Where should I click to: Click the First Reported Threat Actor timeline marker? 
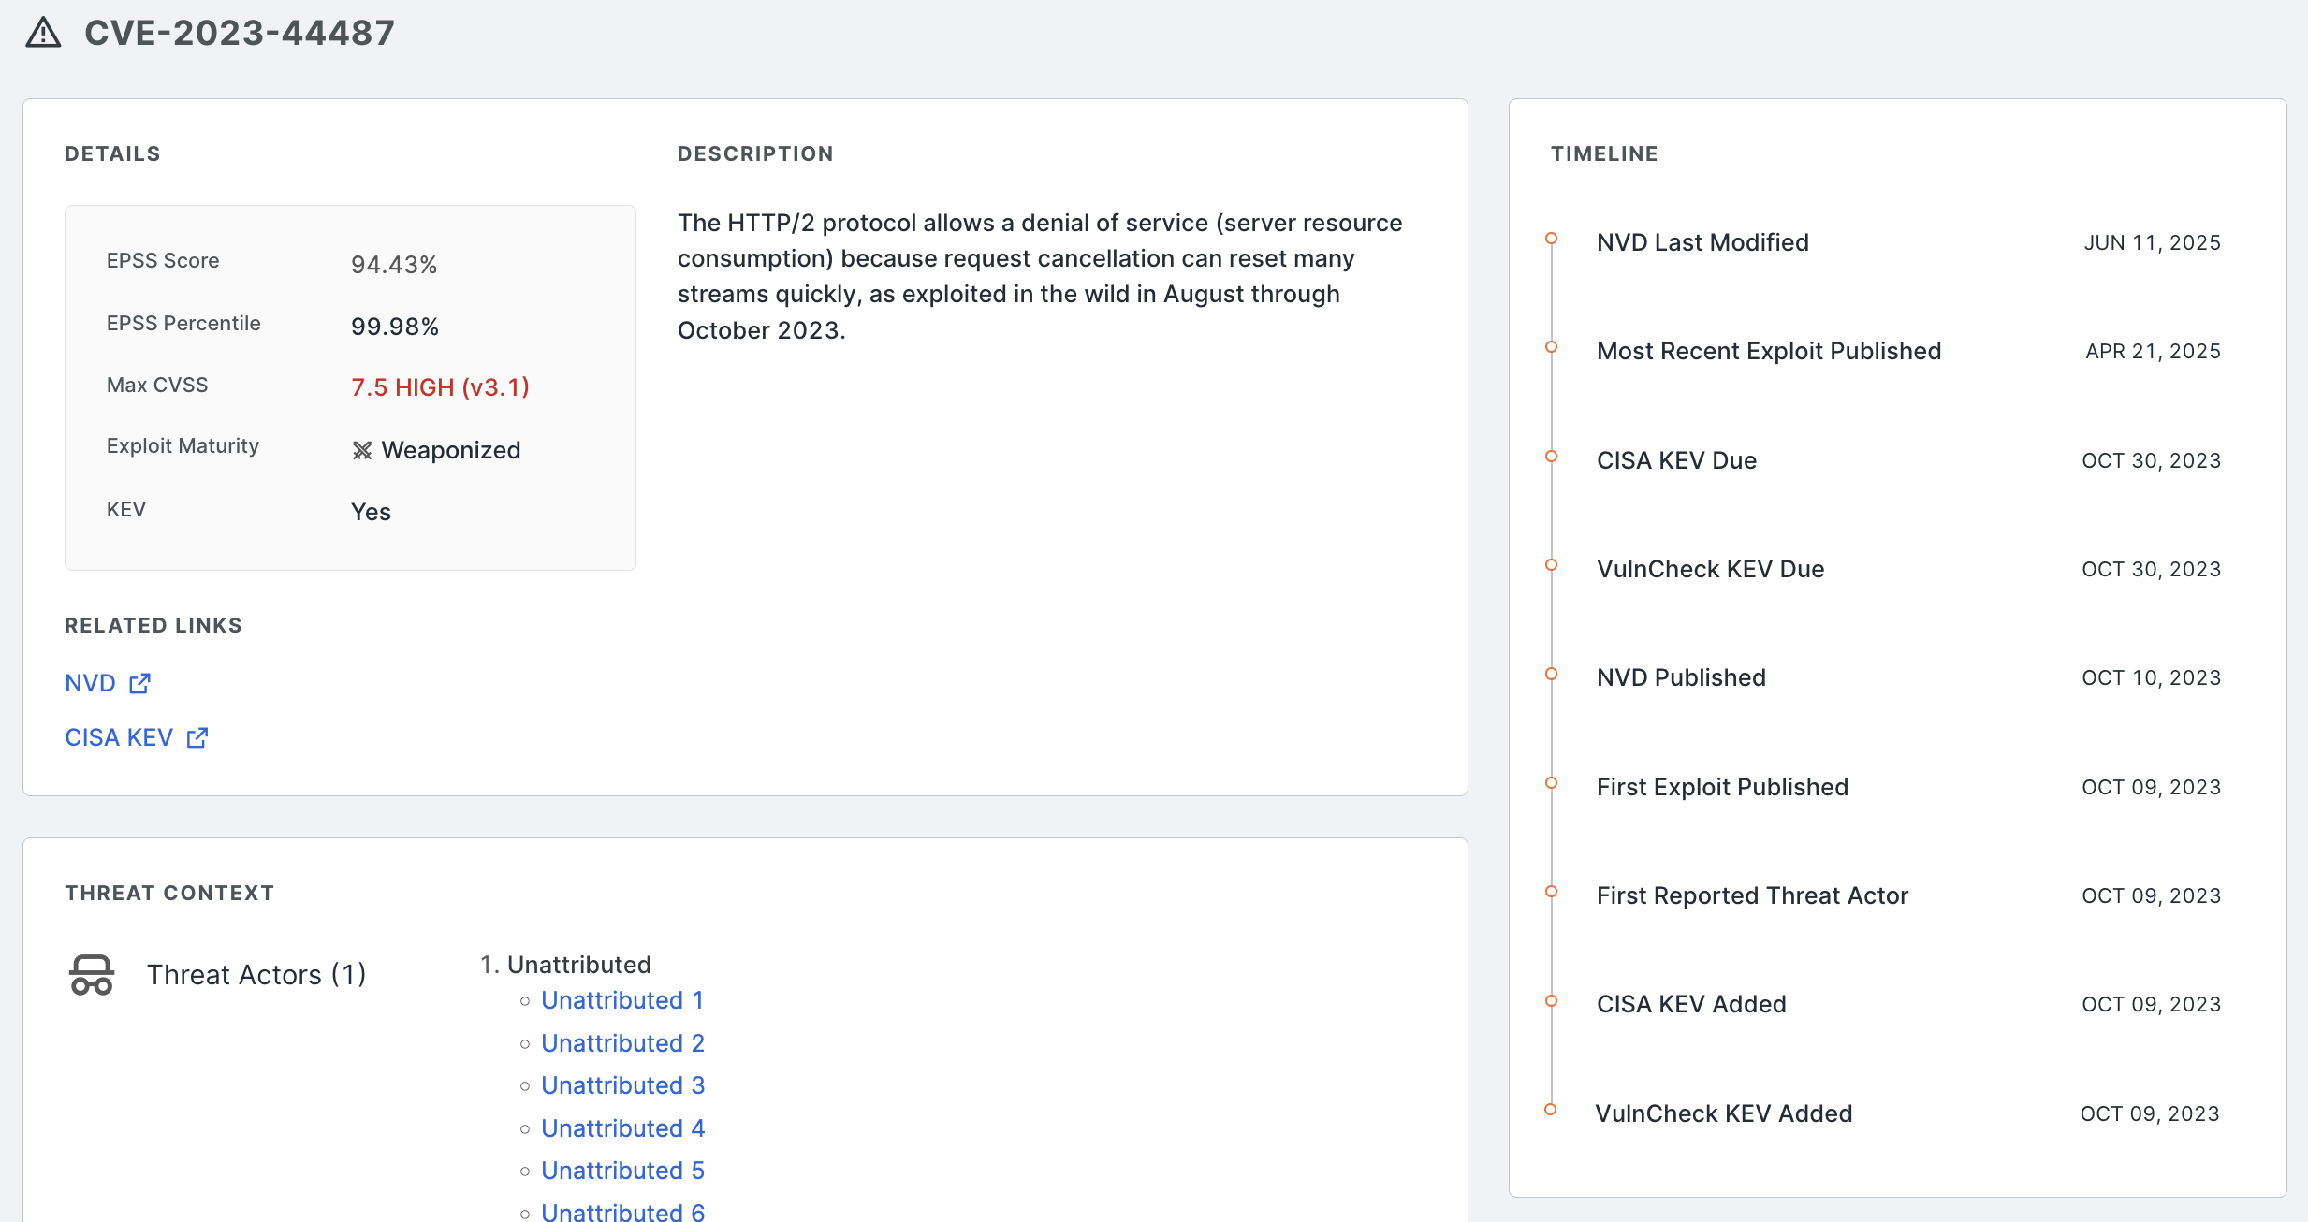tap(1551, 892)
